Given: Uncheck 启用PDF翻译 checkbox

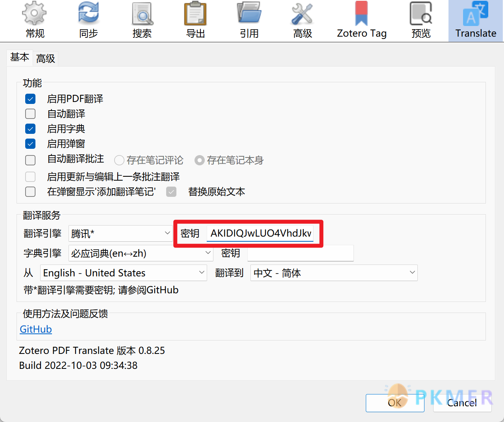Looking at the screenshot, I should click(30, 99).
